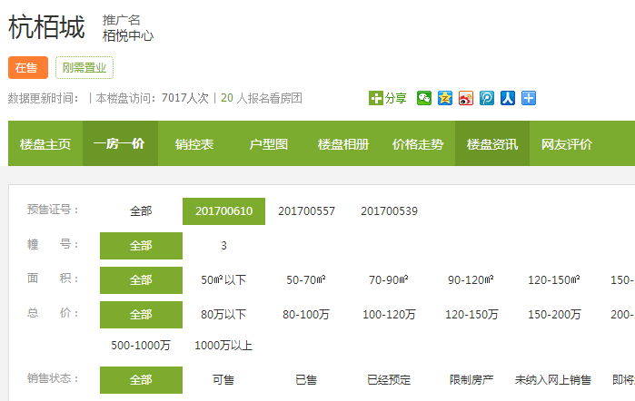635x401 pixels.
Task: Share to Renren icon
Action: [508, 98]
